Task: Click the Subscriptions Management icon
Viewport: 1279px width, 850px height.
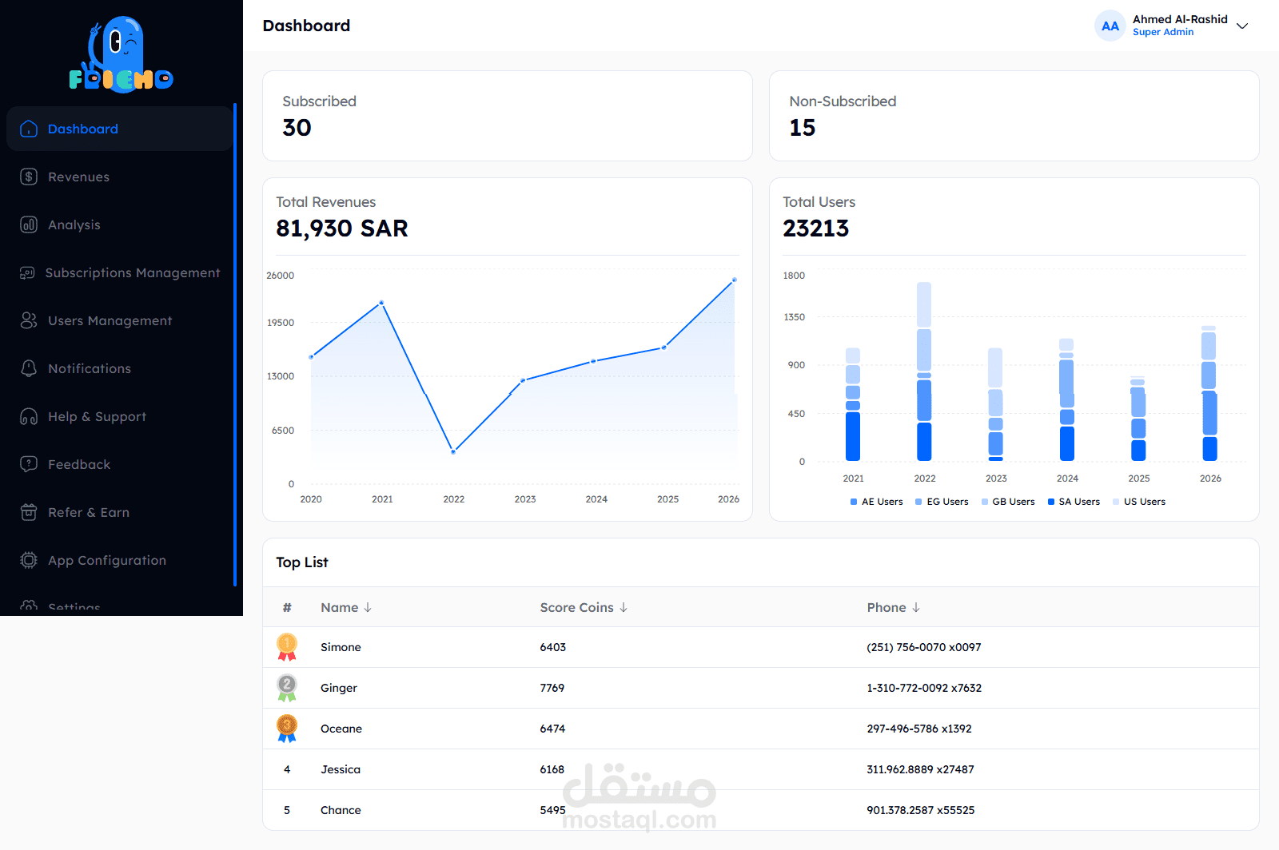Action: click(27, 272)
